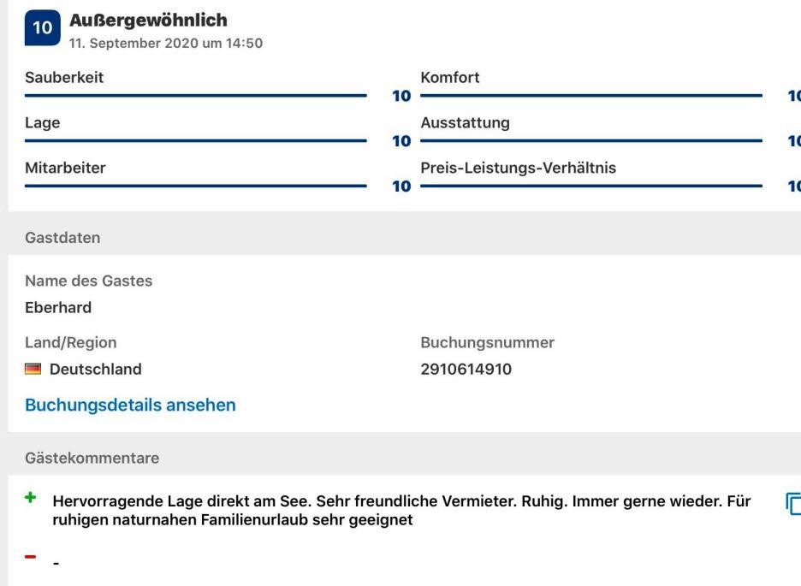The image size is (801, 586).
Task: Open the Buchungsdetails ansehen link
Action: [130, 405]
